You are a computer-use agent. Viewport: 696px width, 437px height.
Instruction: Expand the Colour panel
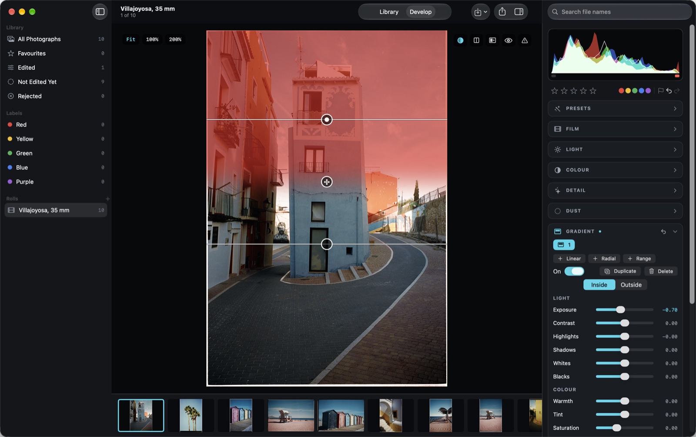click(x=615, y=170)
